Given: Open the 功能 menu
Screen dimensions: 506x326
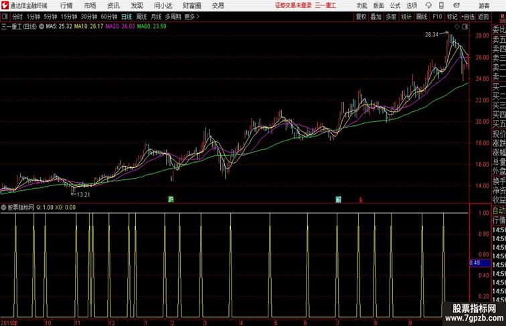Looking at the screenshot, I should click(361, 5).
